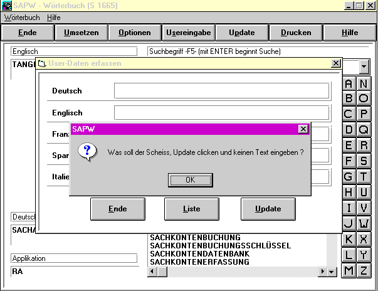
Task: Jump to letter K entries
Action: [x=349, y=239]
